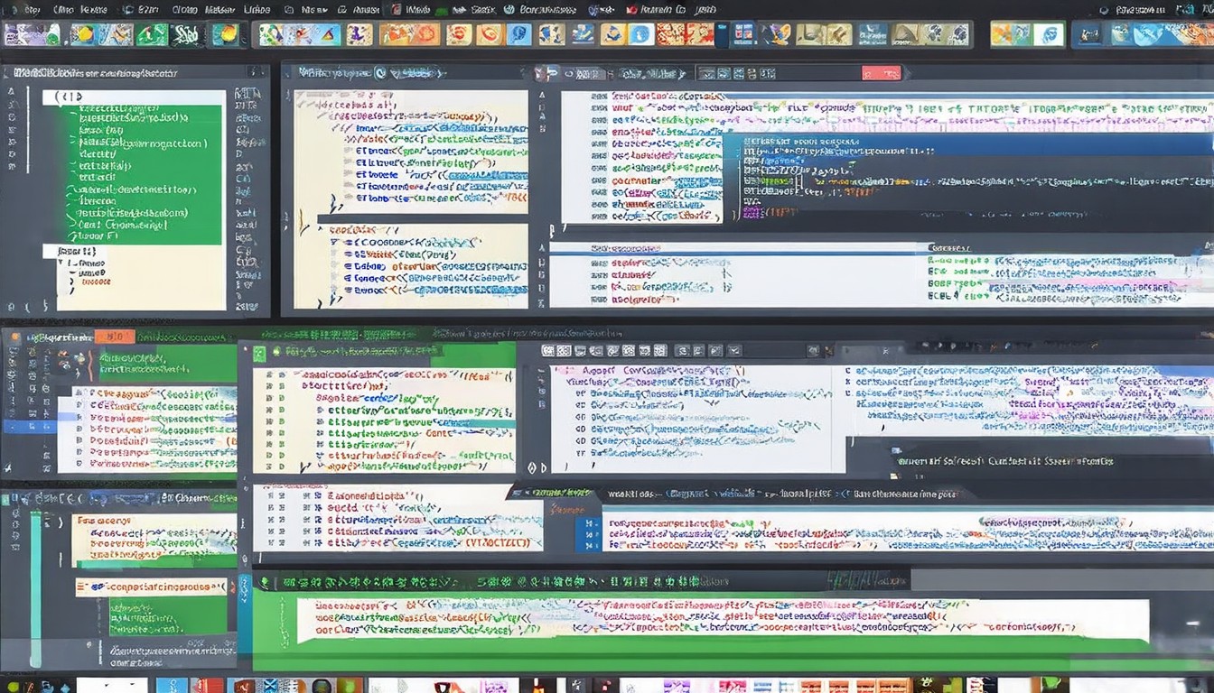Viewport: 1214px width, 693px height.
Task: Click the red button in the top editor toolbar
Action: point(881,73)
